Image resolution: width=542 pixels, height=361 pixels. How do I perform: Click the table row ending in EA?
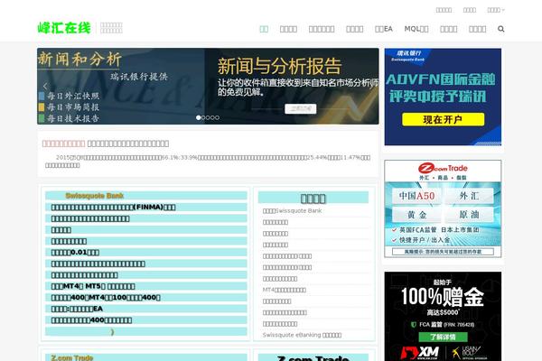145,309
